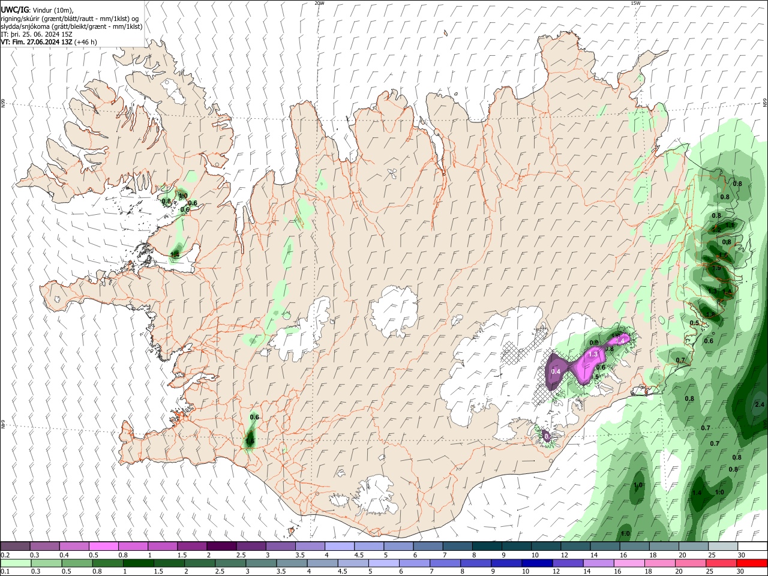Click the Mýrdalsjökull glacier near the south coast
The height and width of the screenshot is (576, 768).
[x=377, y=496]
